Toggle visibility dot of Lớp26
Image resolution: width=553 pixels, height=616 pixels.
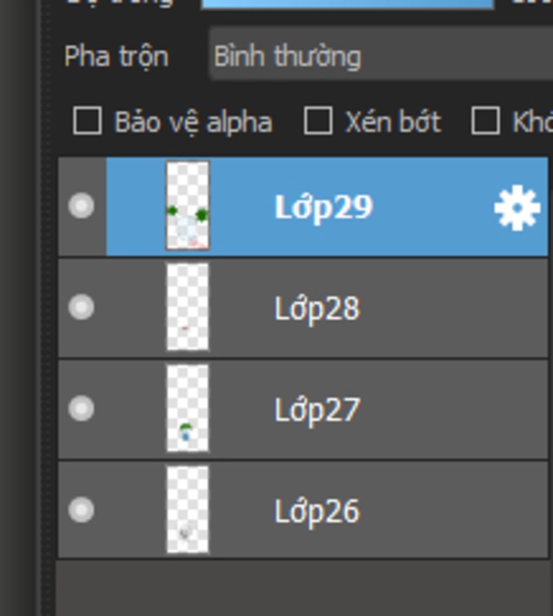point(82,510)
